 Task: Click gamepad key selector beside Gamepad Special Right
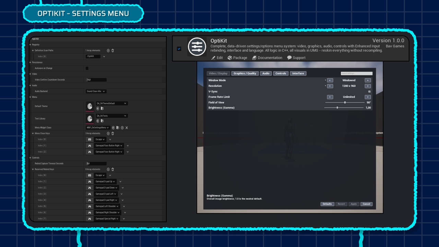[90, 219]
